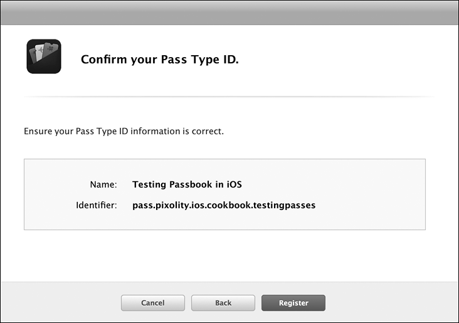The image size is (459, 323).
Task: Click the divider line beneath the heading
Action: pyautogui.click(x=229, y=97)
